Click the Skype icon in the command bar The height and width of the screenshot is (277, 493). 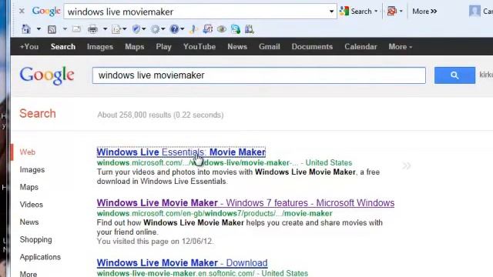(236, 29)
